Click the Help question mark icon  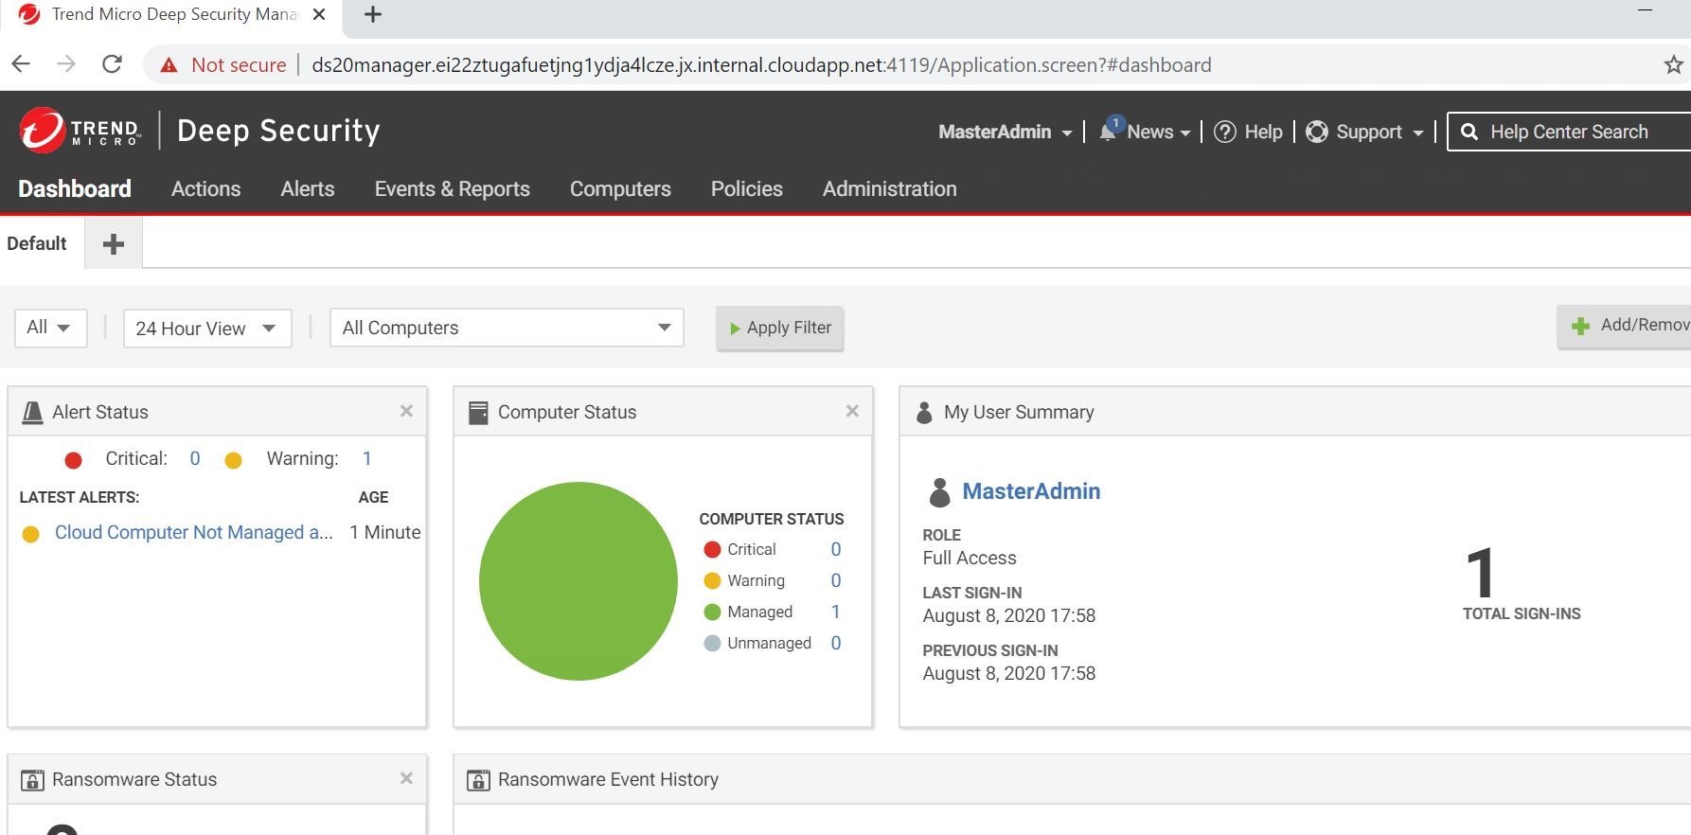1225,132
